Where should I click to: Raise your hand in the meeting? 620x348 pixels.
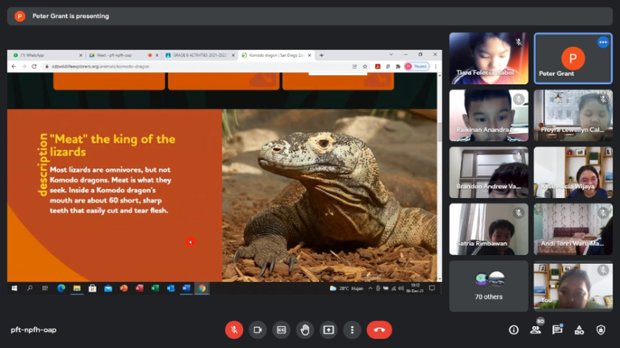pos(305,329)
